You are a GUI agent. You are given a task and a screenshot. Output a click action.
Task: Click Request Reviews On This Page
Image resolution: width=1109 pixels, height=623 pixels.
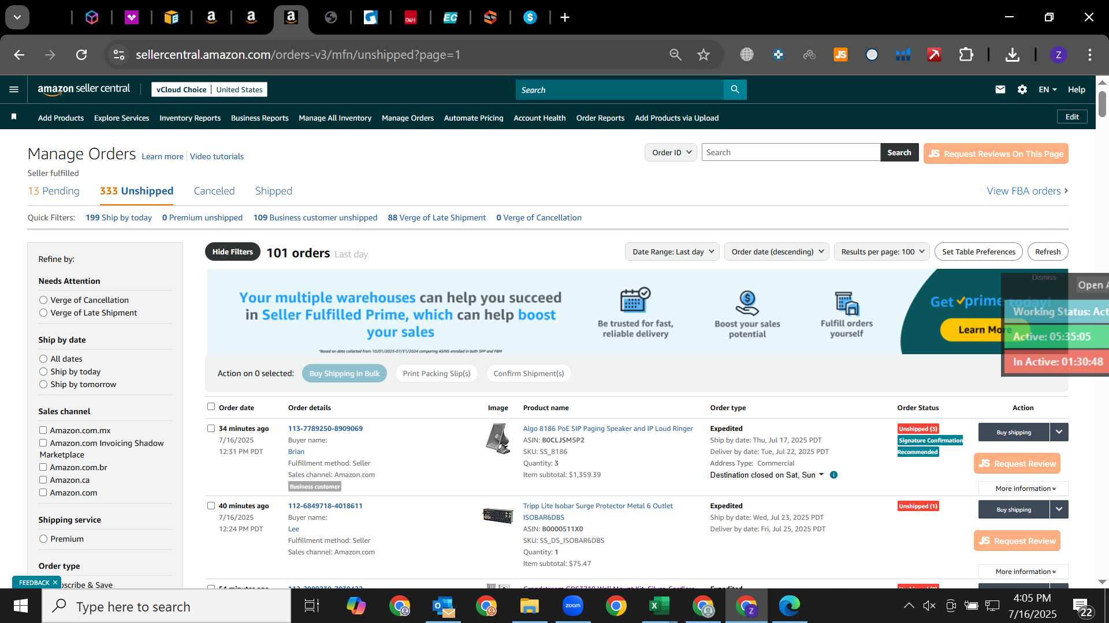[996, 153]
